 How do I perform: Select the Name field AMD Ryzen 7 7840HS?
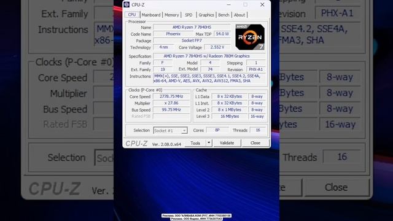[192, 27]
